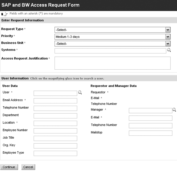Click the Email Address field under User Data
Image resolution: width=177 pixels, height=171 pixels.
click(x=55, y=101)
